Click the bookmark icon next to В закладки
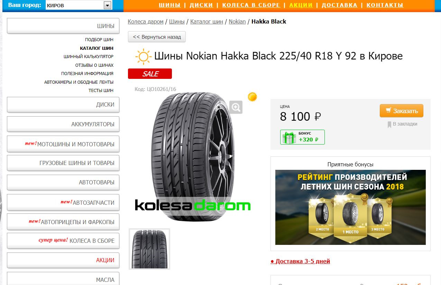 [x=389, y=125]
